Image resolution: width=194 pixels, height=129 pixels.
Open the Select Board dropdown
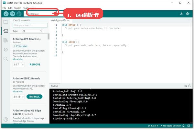pos(43,14)
